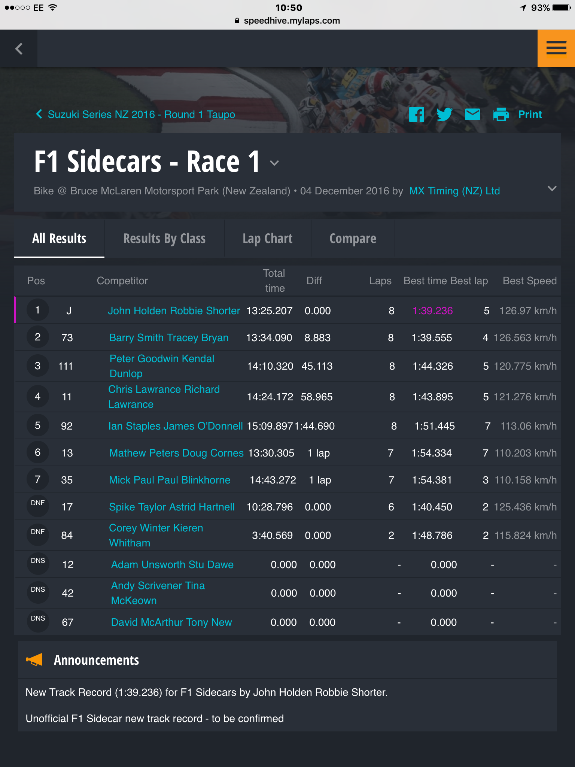Click the Print text button
The width and height of the screenshot is (575, 767).
(530, 114)
